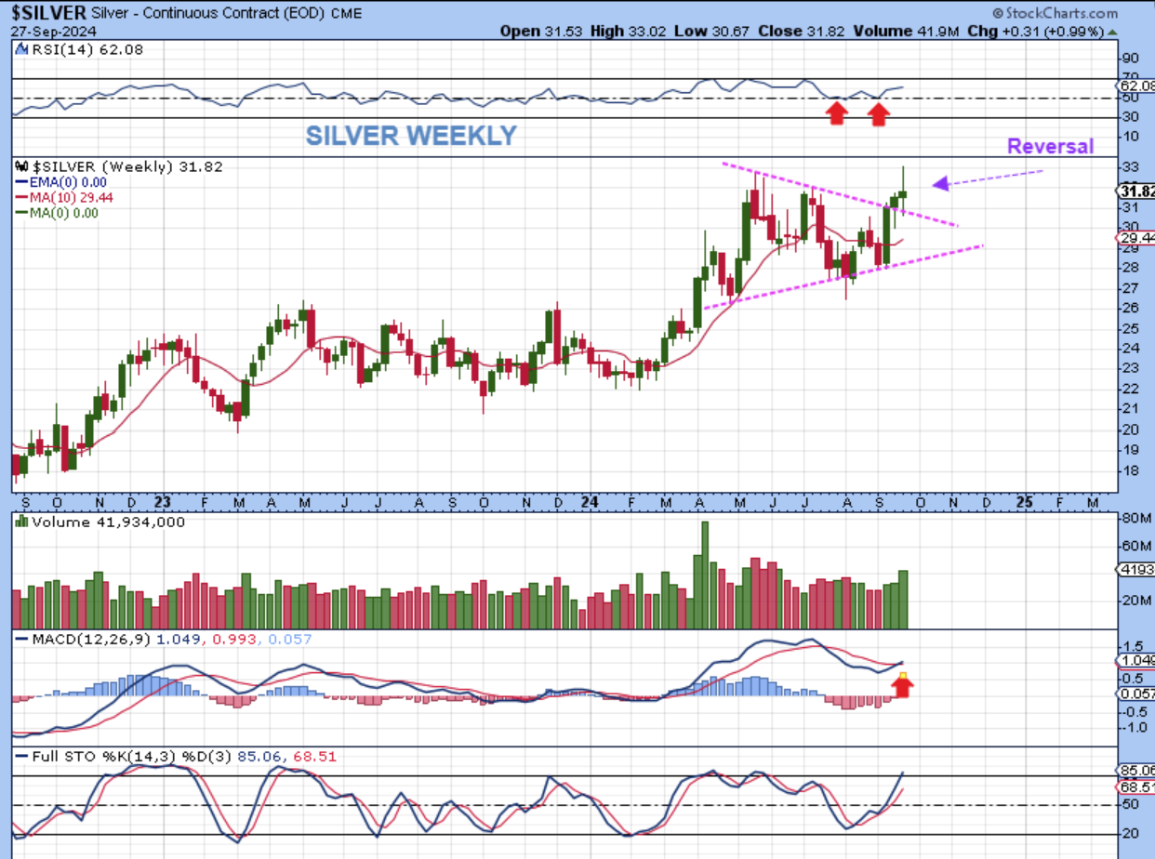The image size is (1155, 859).
Task: Click the volume panel icon beside Volume label
Action: tap(22, 522)
